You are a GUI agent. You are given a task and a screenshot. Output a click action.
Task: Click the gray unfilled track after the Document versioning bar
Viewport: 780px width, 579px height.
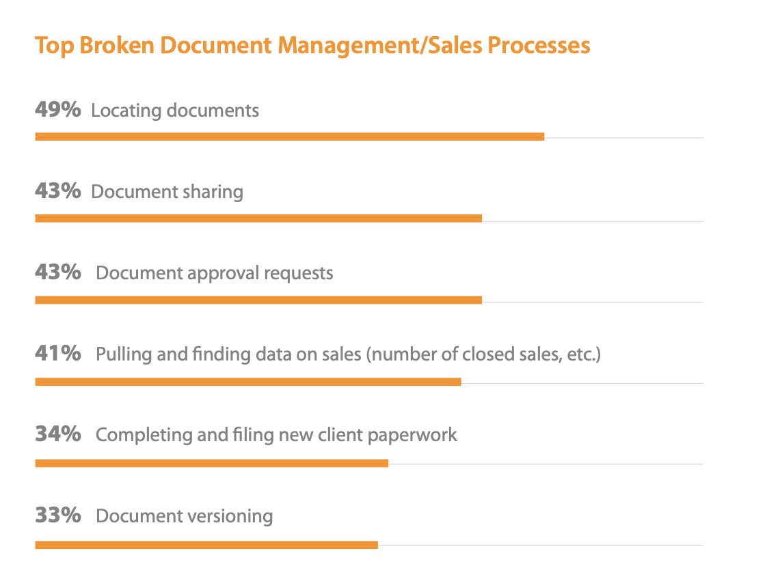click(541, 546)
